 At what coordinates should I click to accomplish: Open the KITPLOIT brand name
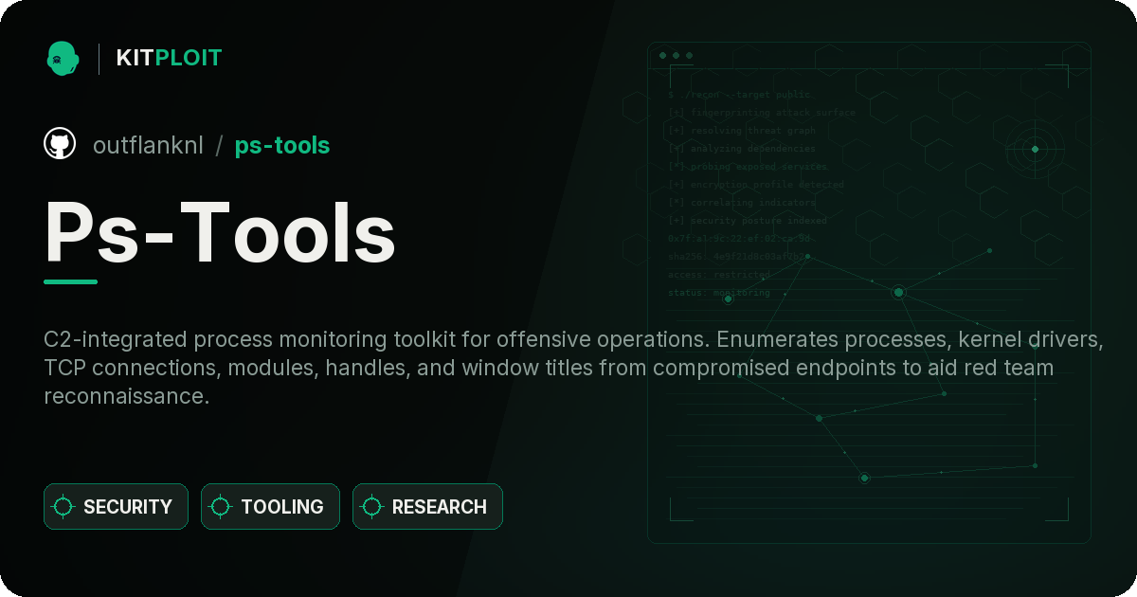(169, 58)
